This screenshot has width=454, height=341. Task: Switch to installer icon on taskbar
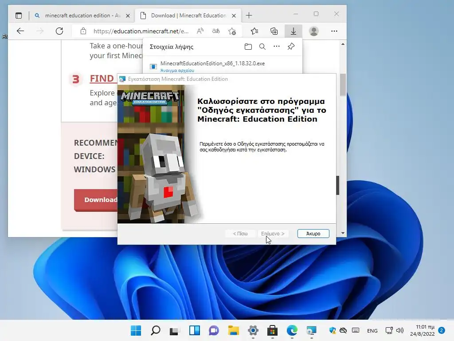pyautogui.click(x=312, y=330)
